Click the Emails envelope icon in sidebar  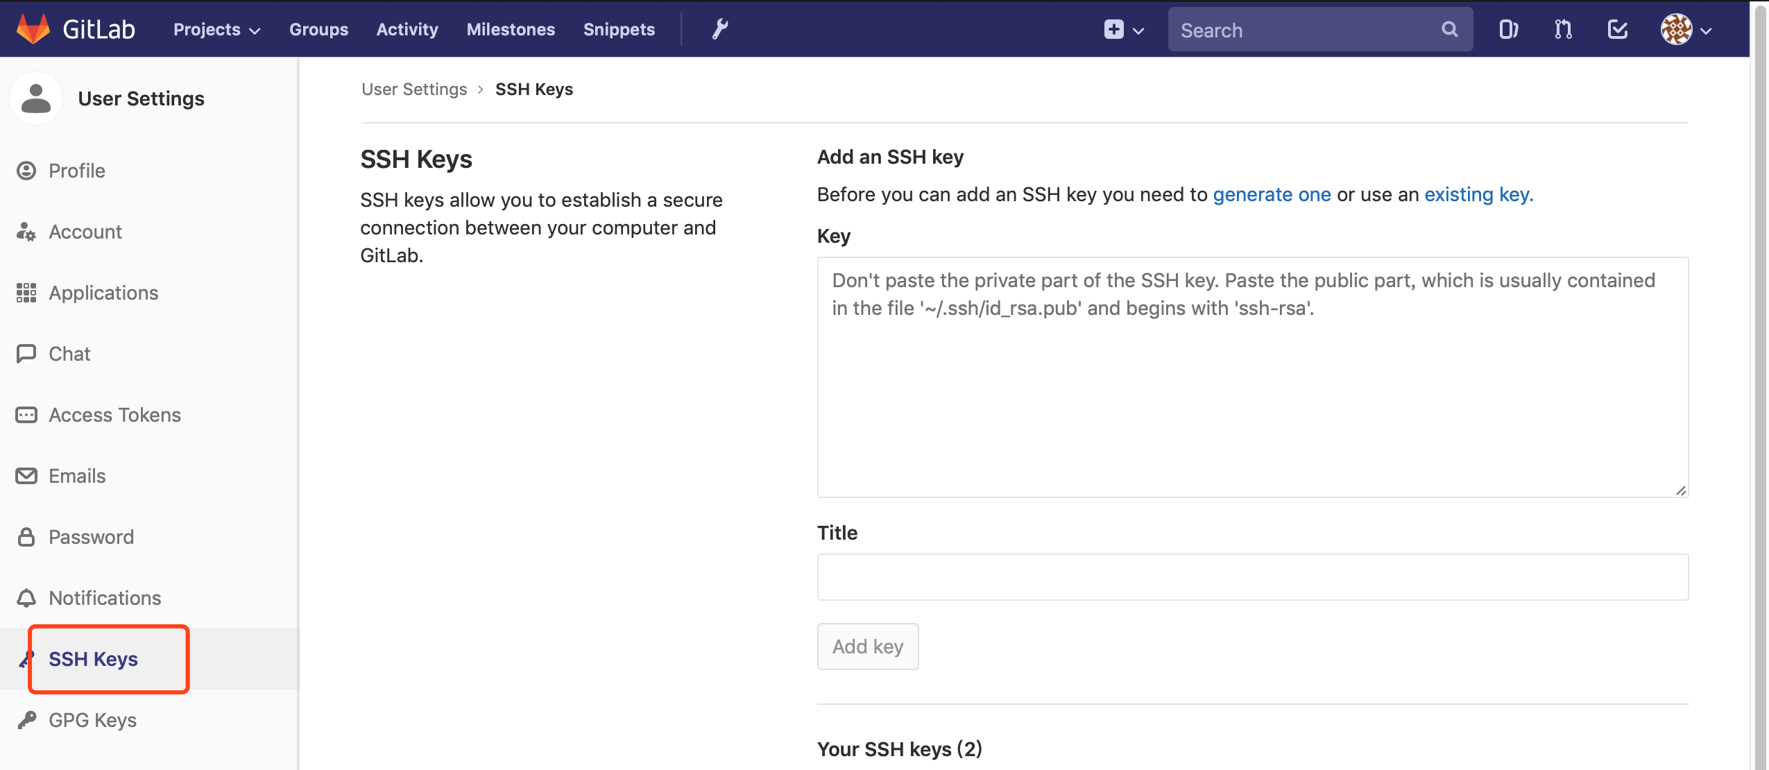(26, 476)
